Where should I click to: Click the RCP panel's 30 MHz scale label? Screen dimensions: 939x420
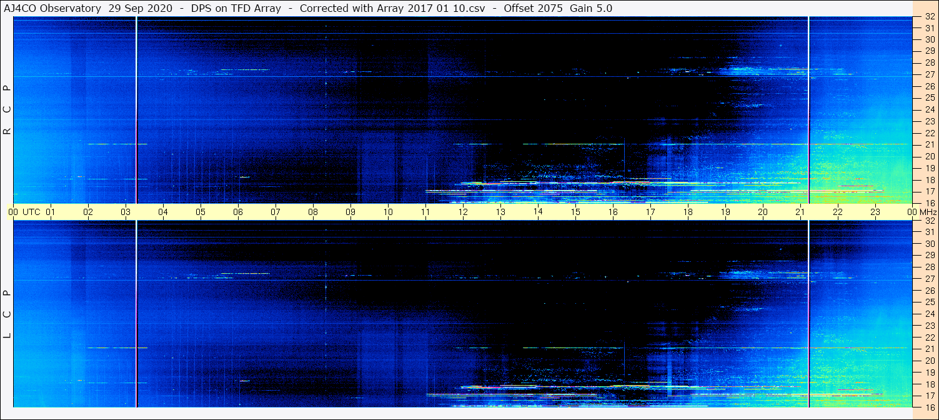930,39
